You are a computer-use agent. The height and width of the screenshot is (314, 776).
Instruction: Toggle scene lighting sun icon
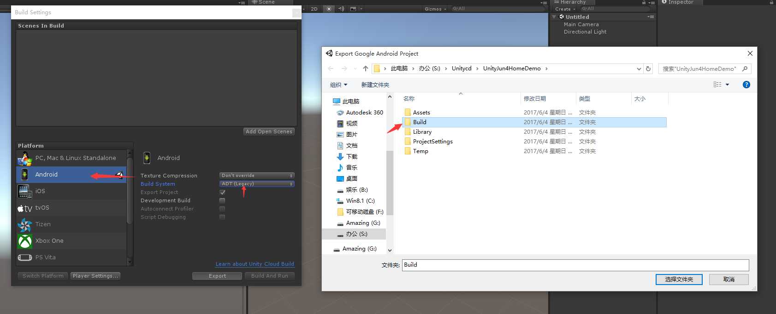pyautogui.click(x=329, y=9)
